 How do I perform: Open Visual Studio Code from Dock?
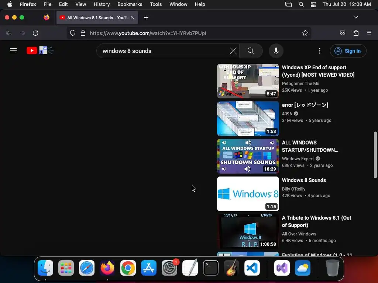pyautogui.click(x=252, y=268)
